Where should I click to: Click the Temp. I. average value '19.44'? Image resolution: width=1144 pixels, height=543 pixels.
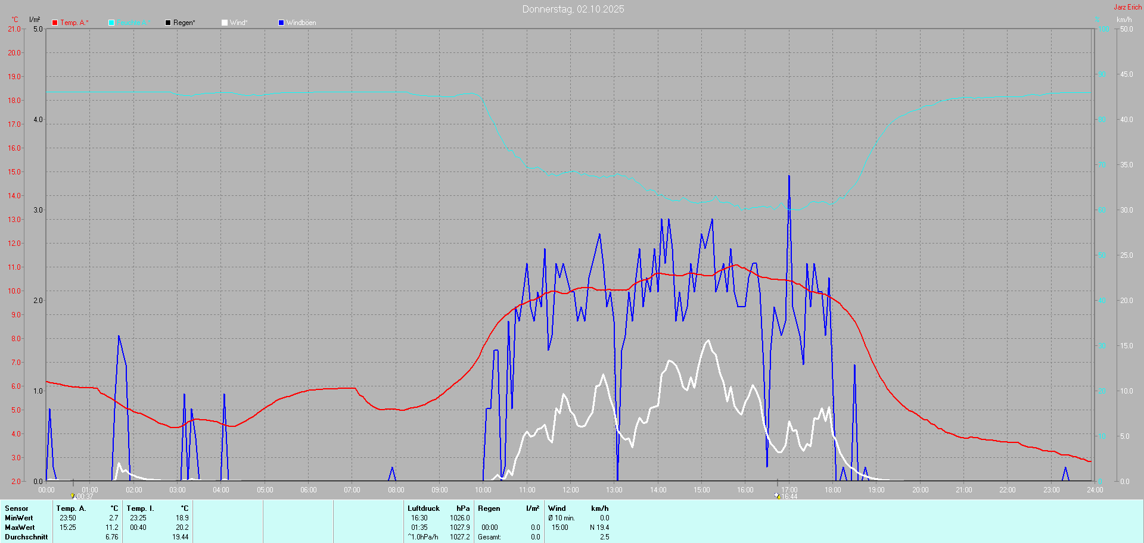pos(181,537)
